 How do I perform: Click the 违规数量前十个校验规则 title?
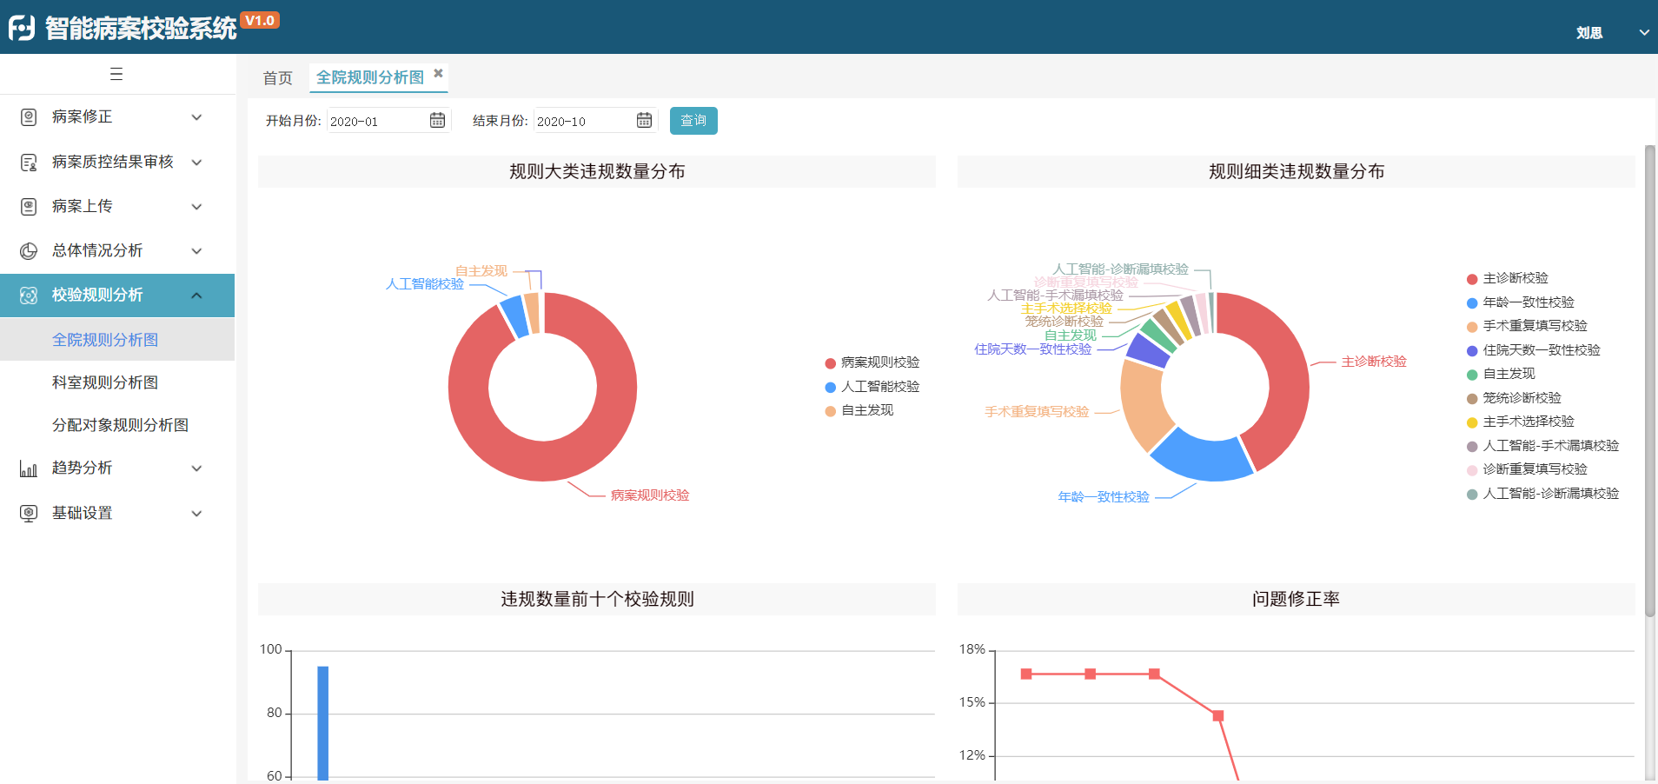pos(597,599)
